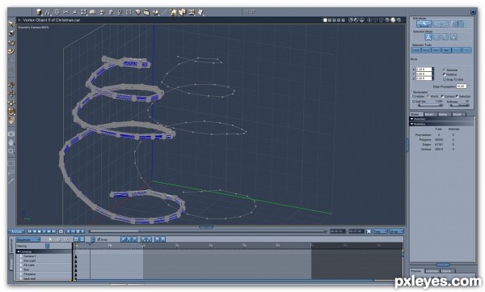Click the magnifier zoom tool in left toolbar
The image size is (485, 292).
pyautogui.click(x=11, y=151)
